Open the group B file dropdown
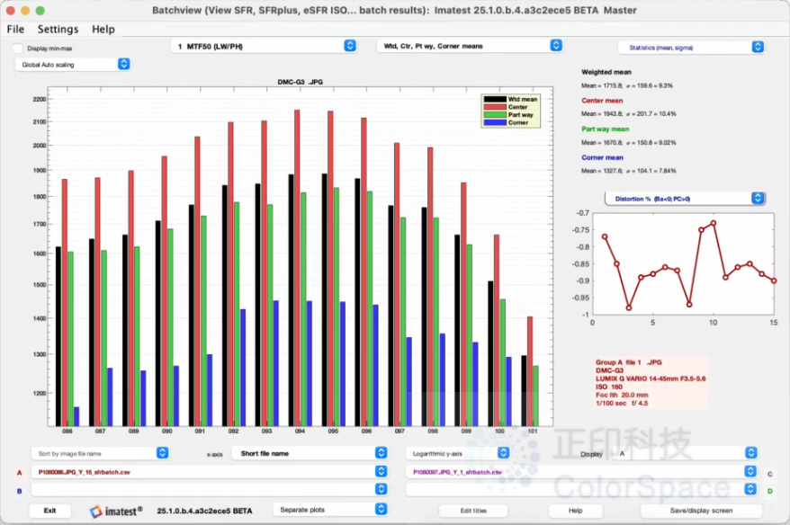The height and width of the screenshot is (525, 790). pos(209,489)
